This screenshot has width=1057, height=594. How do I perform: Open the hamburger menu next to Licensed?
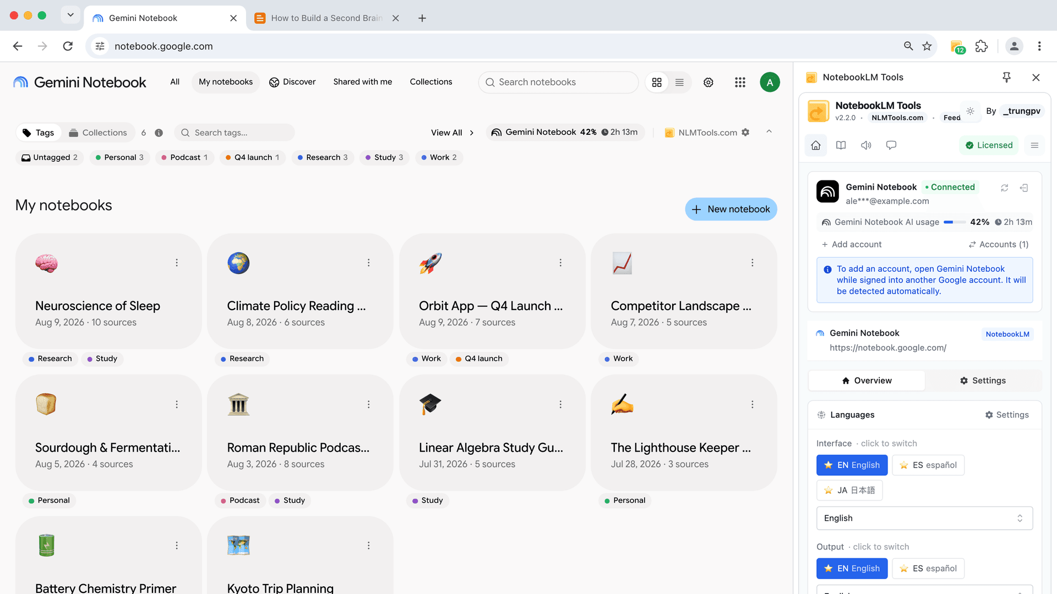[1034, 145]
